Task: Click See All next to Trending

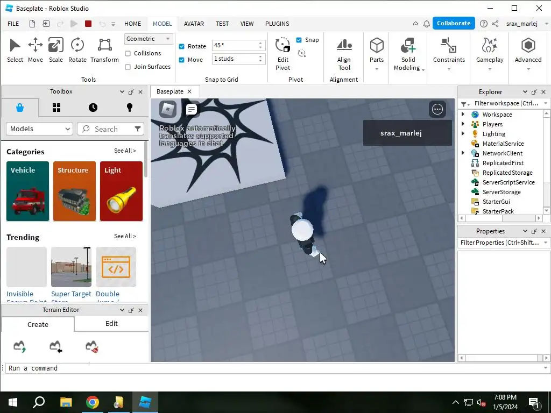Action: click(x=125, y=236)
